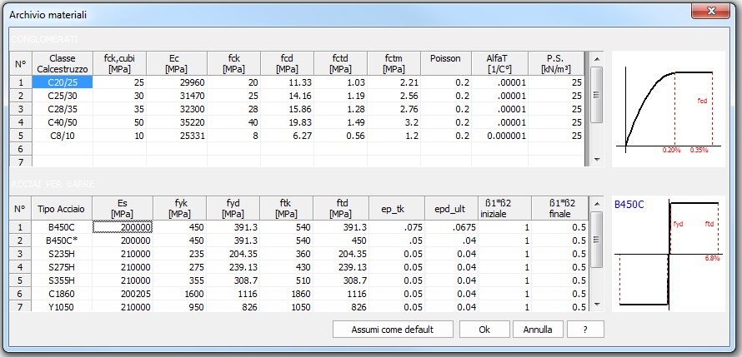Viewport: 742px width, 357px height.
Task: Click the P.S. [kN/m³] column header
Action: click(556, 64)
